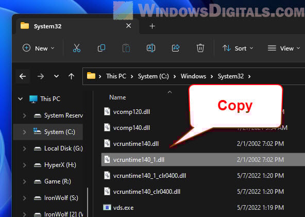The image size is (305, 217).
Task: Expand the HyperX (H:) node
Action: point(24,165)
